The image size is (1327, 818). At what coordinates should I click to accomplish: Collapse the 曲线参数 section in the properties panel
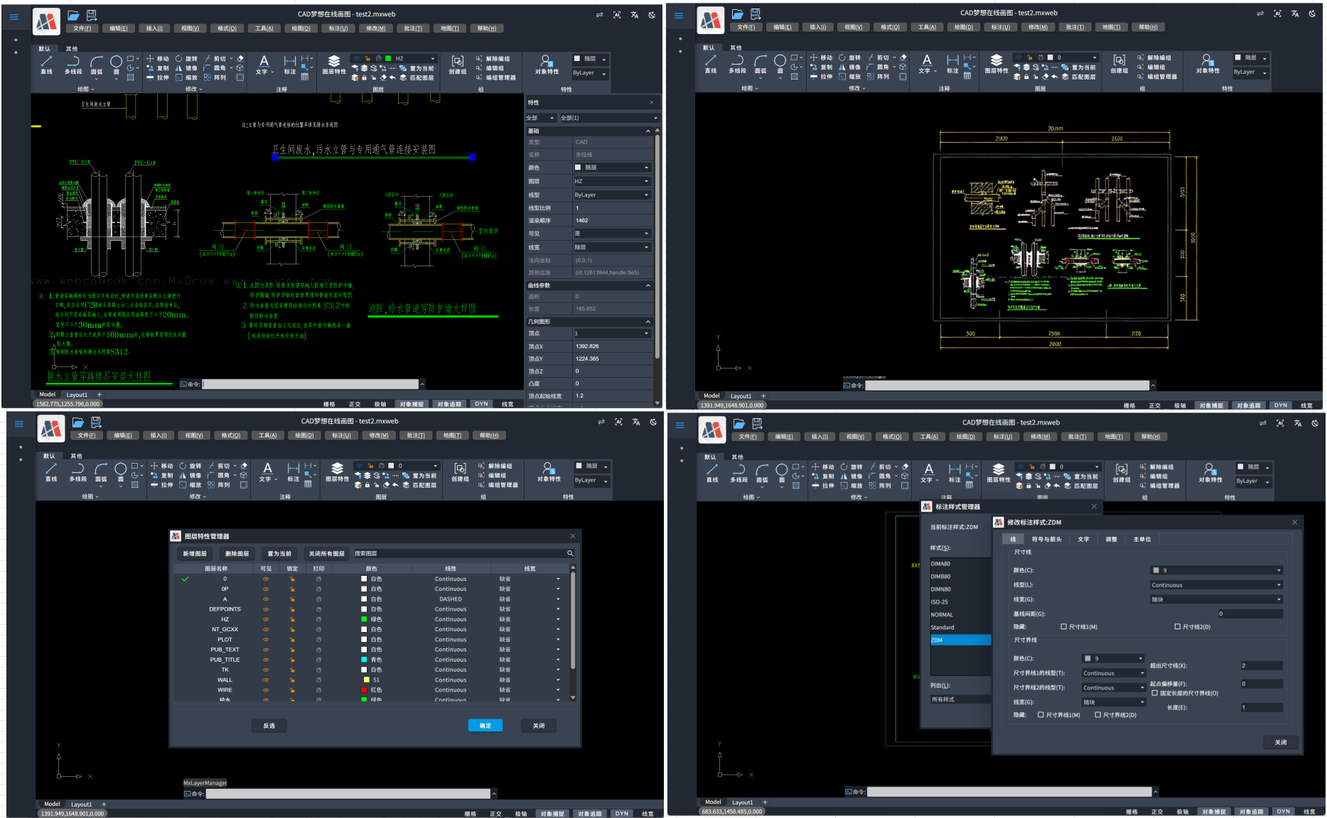(x=648, y=285)
